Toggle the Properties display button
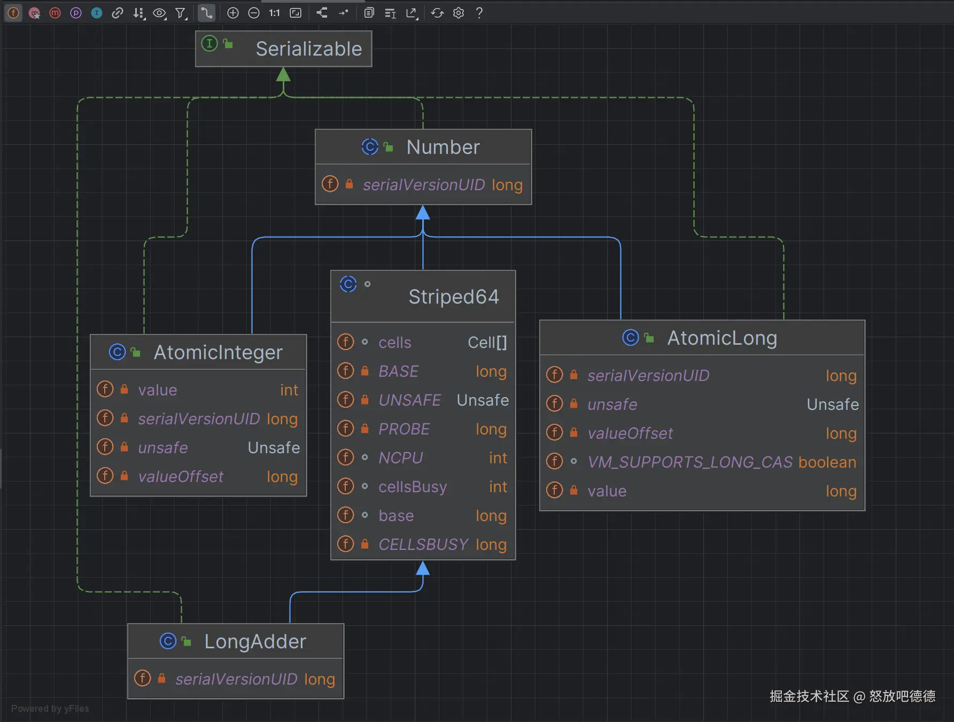The width and height of the screenshot is (954, 722). click(x=76, y=13)
